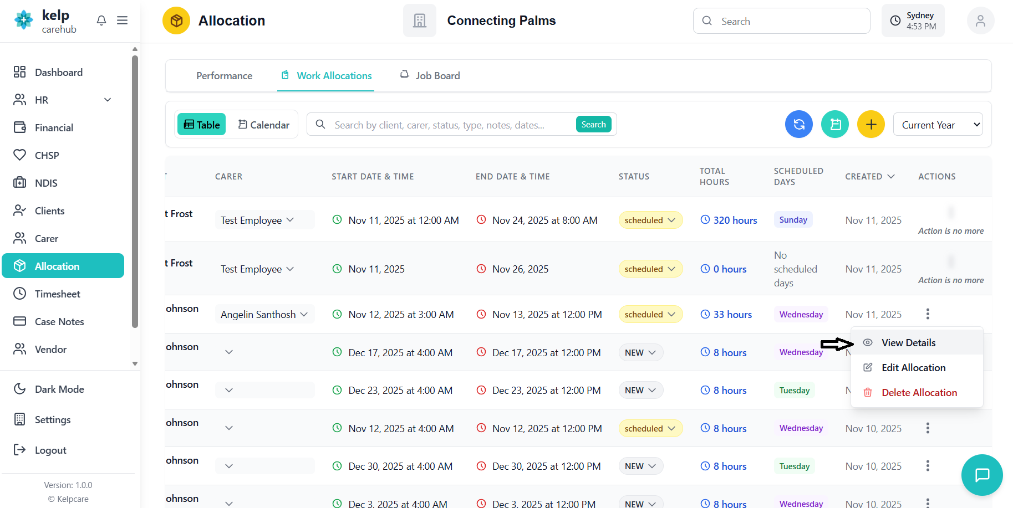This screenshot has height=508, width=1013.
Task: Click the sidebar vertical scrollbar
Action: tap(135, 191)
